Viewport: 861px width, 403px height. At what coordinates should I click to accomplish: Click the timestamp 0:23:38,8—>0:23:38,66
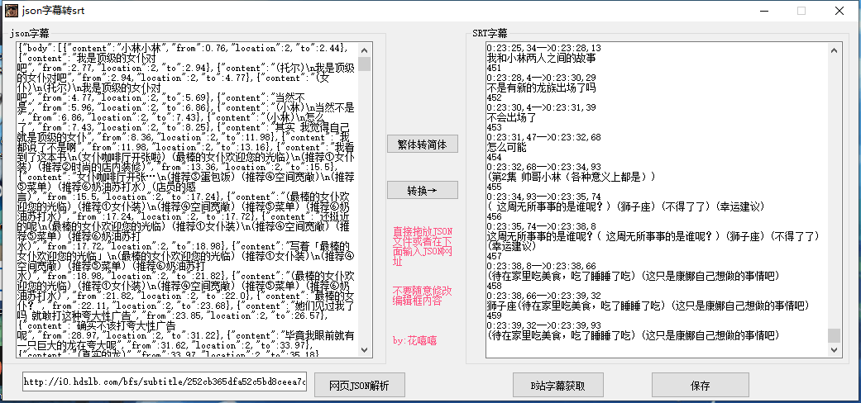[541, 266]
